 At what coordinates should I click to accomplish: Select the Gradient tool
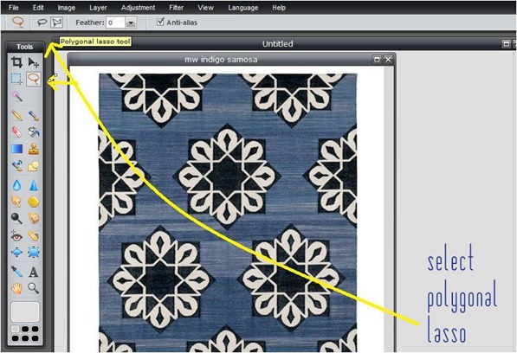click(16, 149)
